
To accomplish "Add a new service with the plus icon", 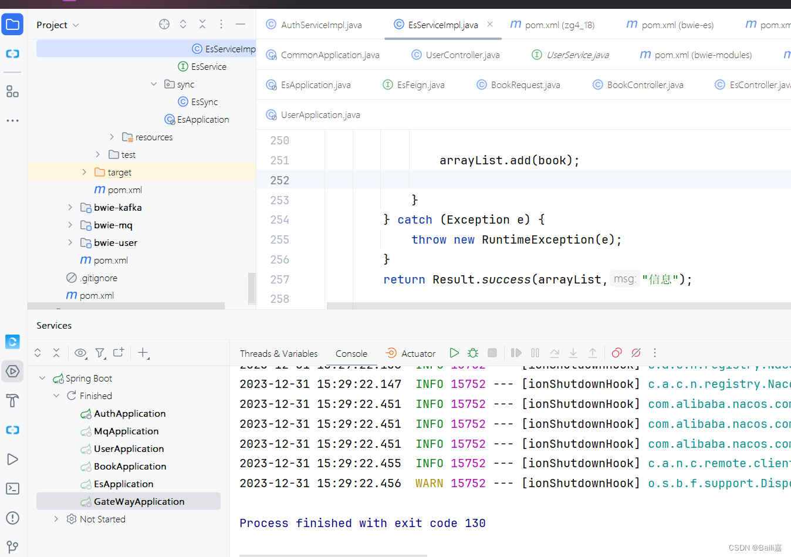I will click(x=143, y=353).
